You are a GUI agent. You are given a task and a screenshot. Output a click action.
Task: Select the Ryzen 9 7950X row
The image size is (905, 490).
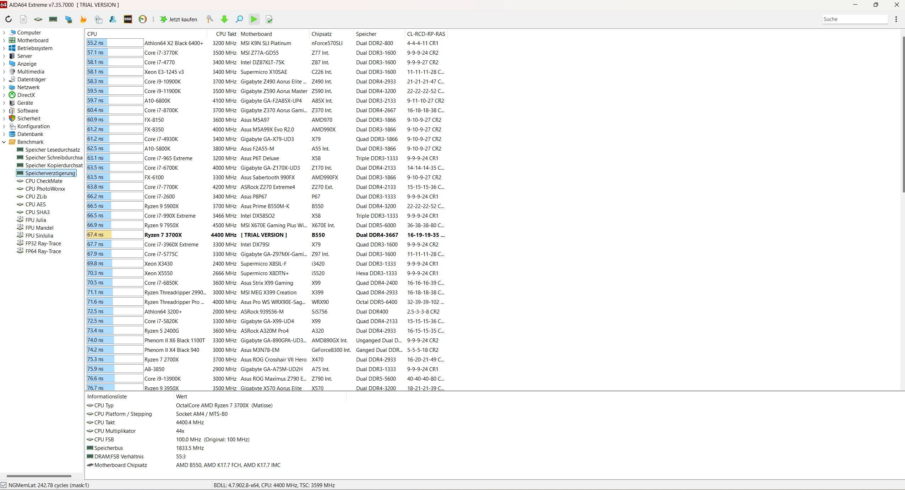266,225
